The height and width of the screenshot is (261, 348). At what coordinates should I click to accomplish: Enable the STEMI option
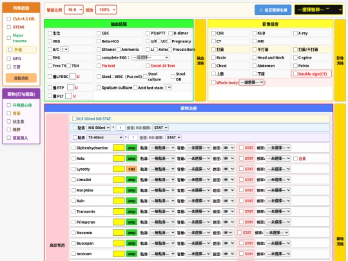pos(8,27)
